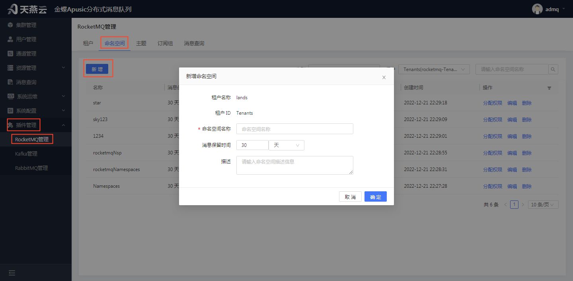The width and height of the screenshot is (573, 281).
Task: Open the Tenants(rocketmq-Tena... tenant dropdown
Action: [x=434, y=69]
